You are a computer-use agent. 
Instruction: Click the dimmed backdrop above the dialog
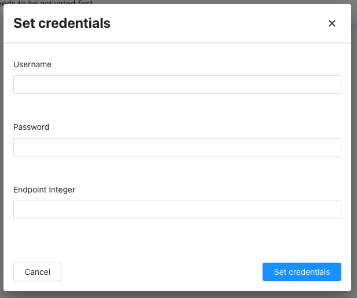(232, 2)
